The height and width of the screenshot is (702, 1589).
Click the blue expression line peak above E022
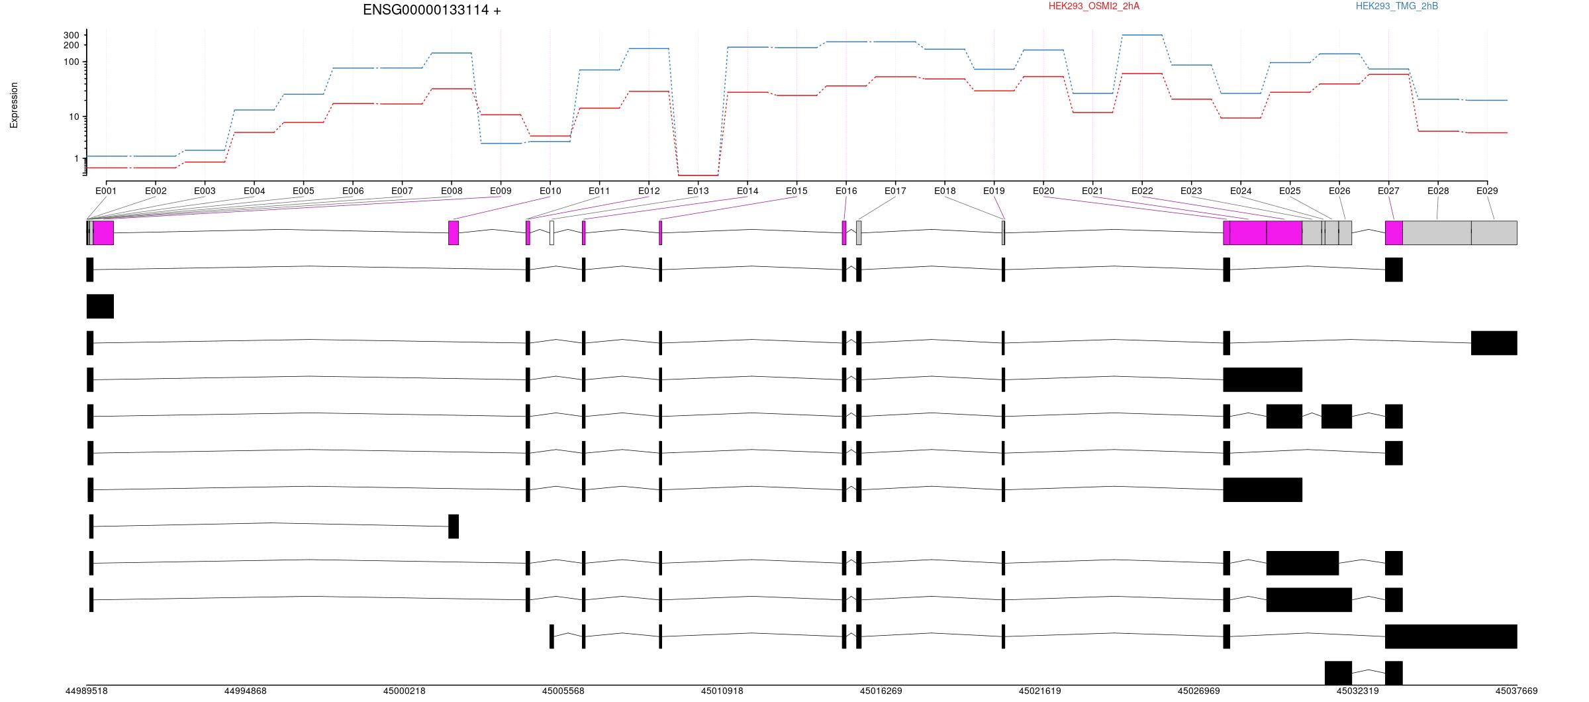pos(1142,35)
